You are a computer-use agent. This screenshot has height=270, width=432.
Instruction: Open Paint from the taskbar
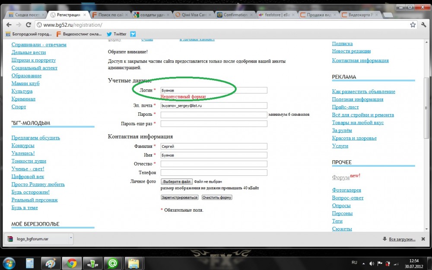(51, 263)
